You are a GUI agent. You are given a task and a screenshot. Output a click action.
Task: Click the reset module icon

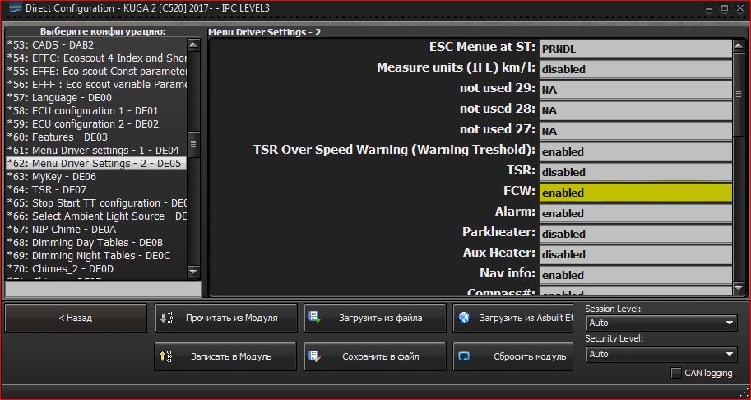(464, 356)
